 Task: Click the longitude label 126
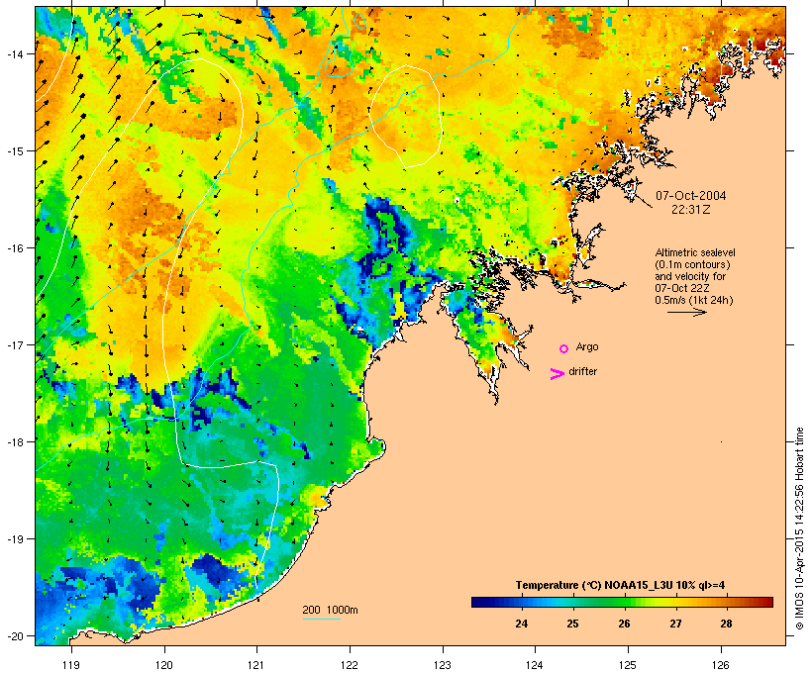(721, 665)
